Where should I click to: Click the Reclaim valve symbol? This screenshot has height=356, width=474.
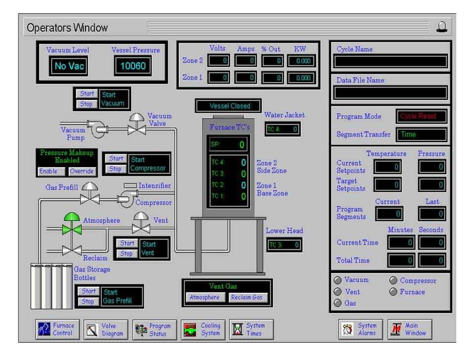click(x=72, y=250)
